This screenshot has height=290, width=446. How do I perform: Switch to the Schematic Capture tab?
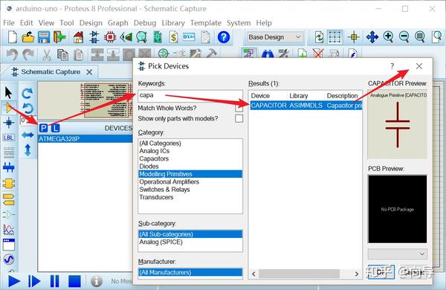(51, 71)
